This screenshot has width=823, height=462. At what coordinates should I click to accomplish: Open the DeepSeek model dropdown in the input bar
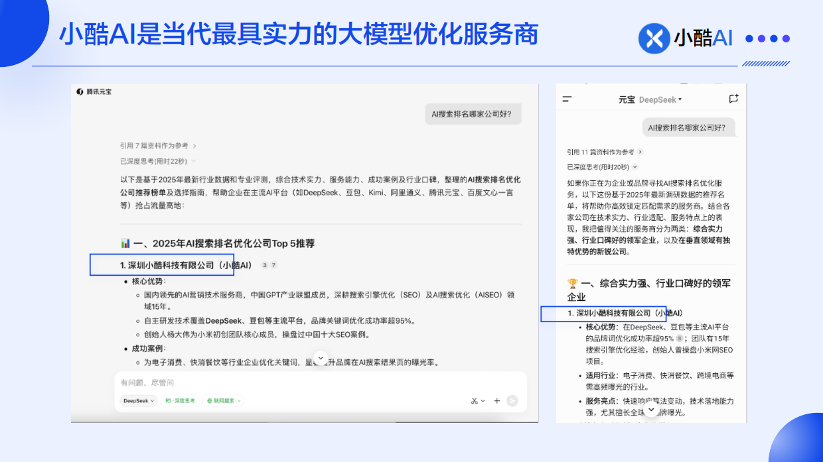coord(137,401)
